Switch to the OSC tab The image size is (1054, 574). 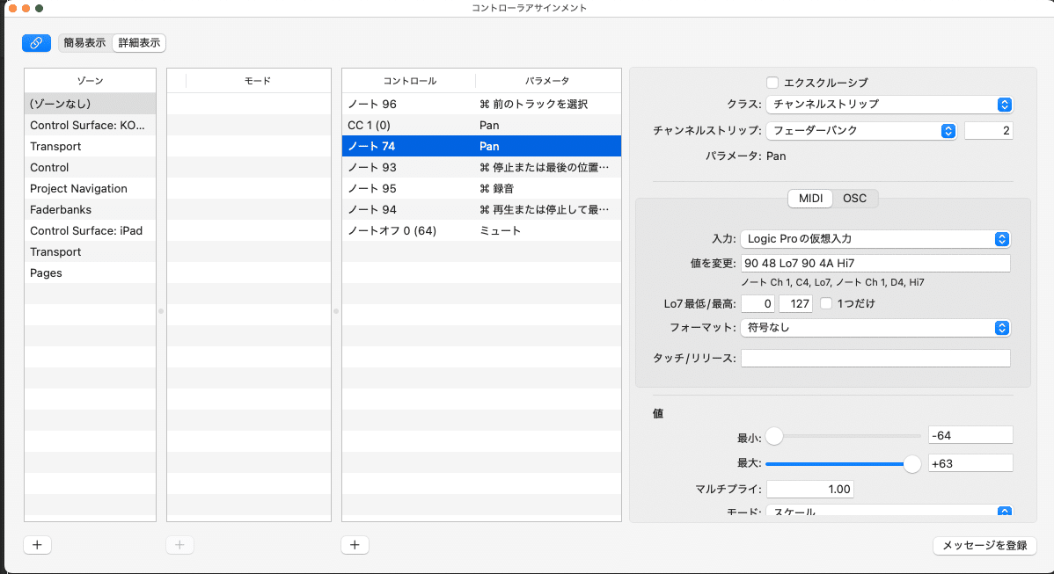(854, 198)
